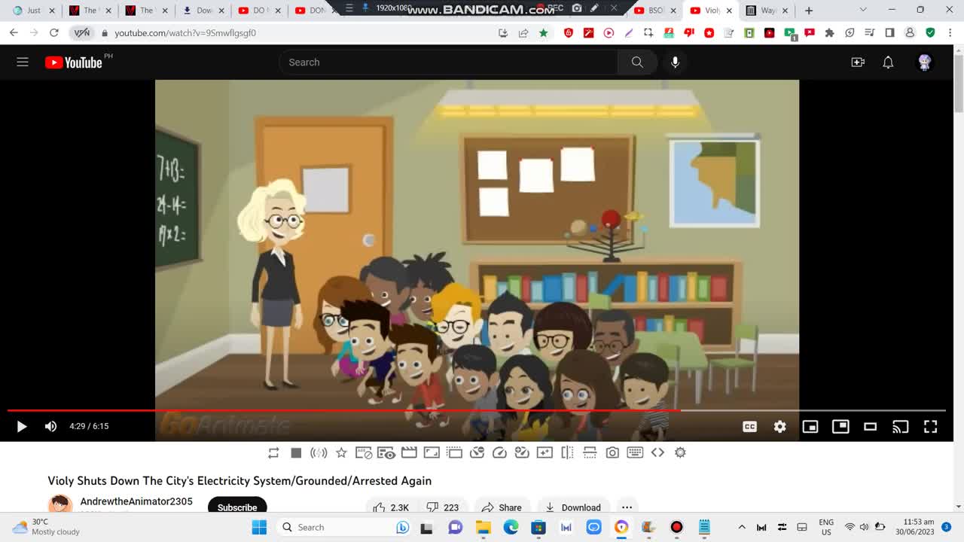Image resolution: width=964 pixels, height=542 pixels.
Task: Take a screenshot with the camera icon
Action: click(612, 452)
